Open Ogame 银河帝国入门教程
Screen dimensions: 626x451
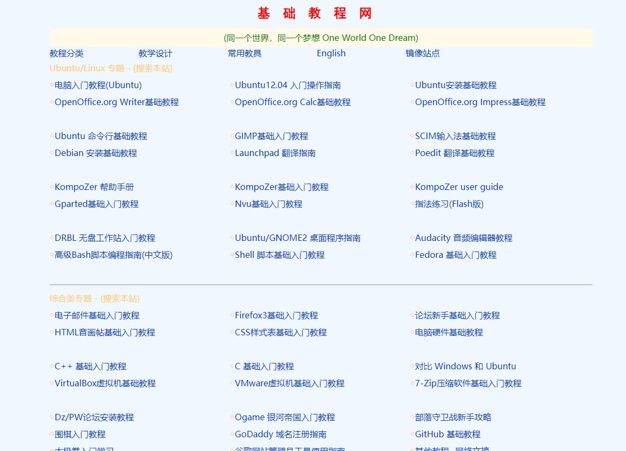tap(285, 418)
